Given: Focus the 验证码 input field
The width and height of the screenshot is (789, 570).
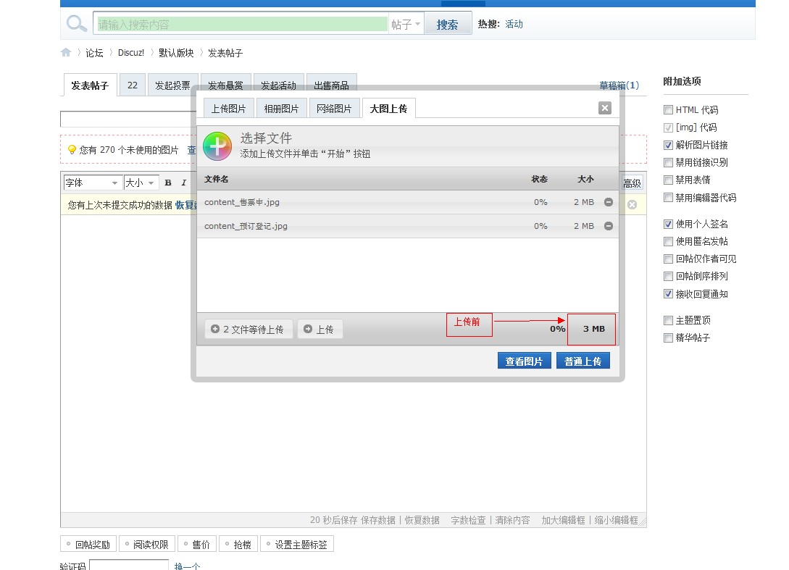Looking at the screenshot, I should [x=129, y=565].
